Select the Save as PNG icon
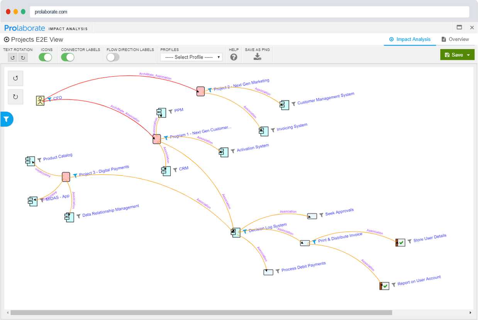Screen dimensions: 478x320 [x=257, y=56]
